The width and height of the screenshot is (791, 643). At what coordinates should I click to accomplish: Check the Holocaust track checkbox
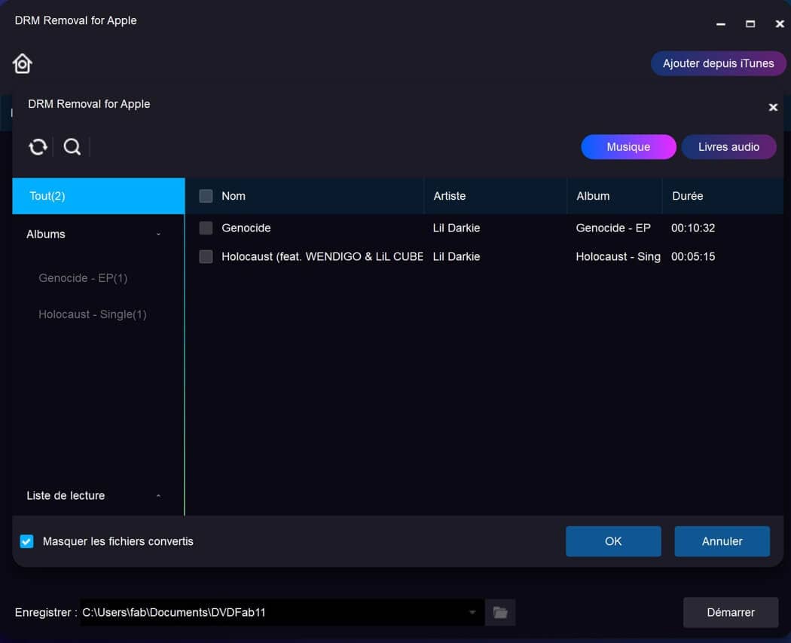[206, 256]
